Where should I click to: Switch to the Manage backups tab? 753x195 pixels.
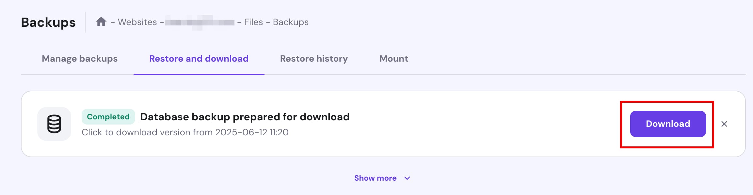click(x=80, y=59)
